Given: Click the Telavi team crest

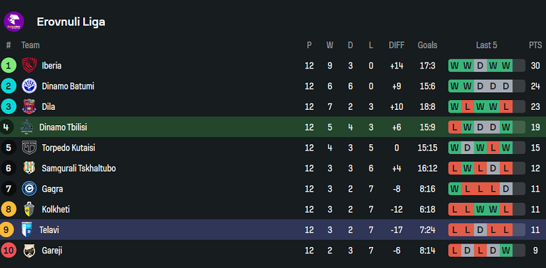Looking at the screenshot, I should point(27,230).
